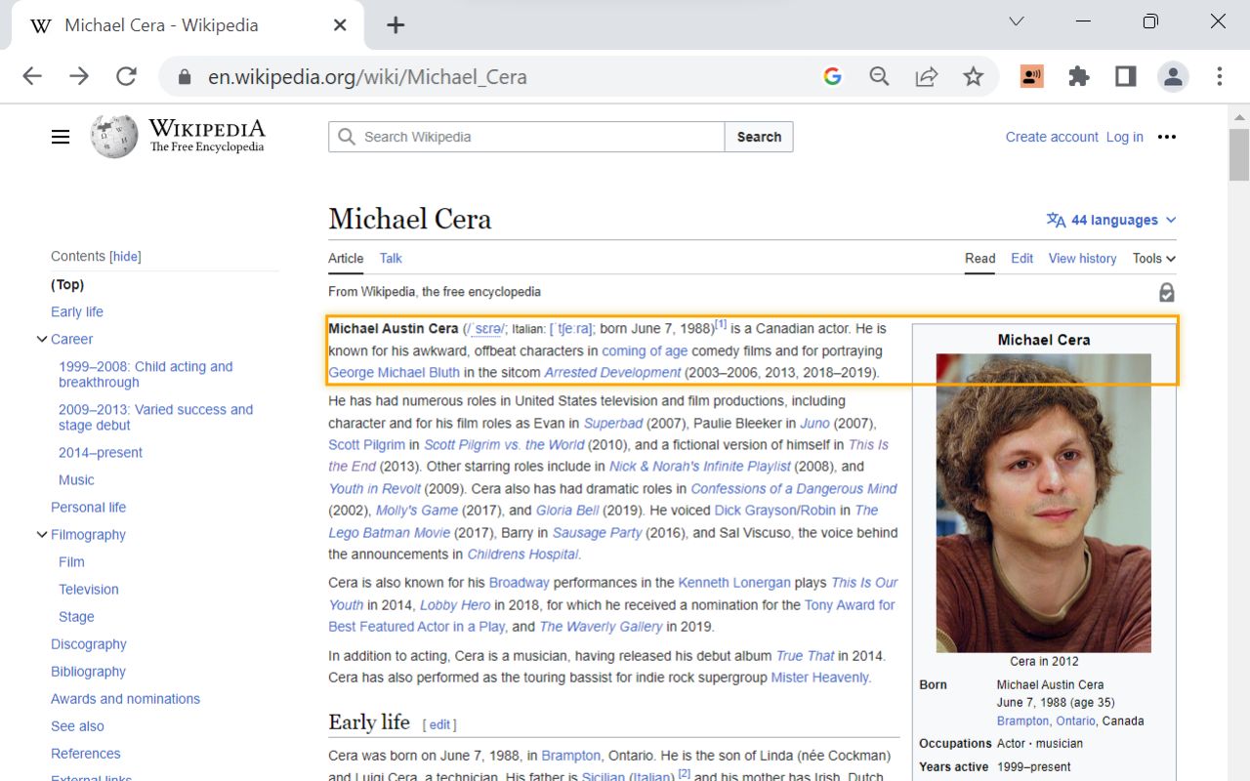
Task: Switch to the Talk tab
Action: [391, 259]
